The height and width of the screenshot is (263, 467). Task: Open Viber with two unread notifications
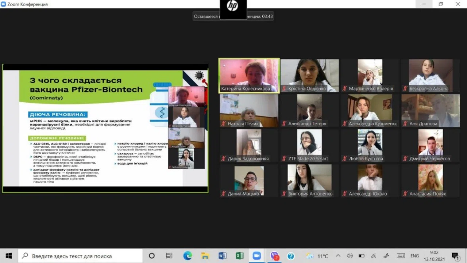click(275, 256)
